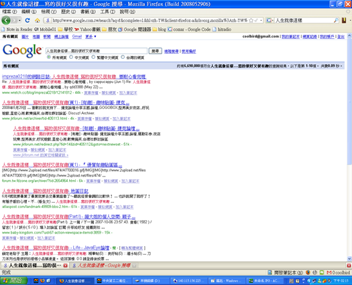Open the 檔案 (F) menu

9,11
